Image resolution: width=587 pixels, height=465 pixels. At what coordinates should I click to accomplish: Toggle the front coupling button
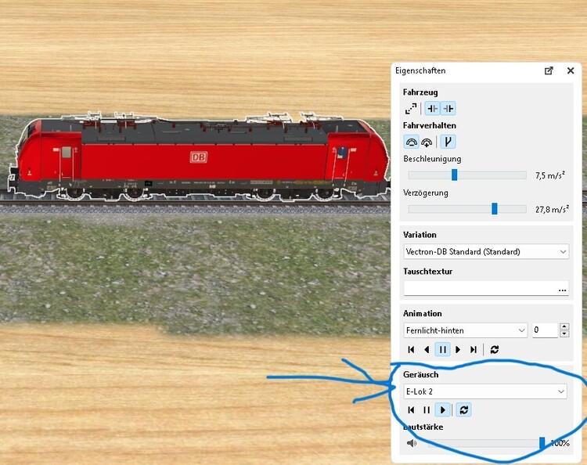pos(432,109)
